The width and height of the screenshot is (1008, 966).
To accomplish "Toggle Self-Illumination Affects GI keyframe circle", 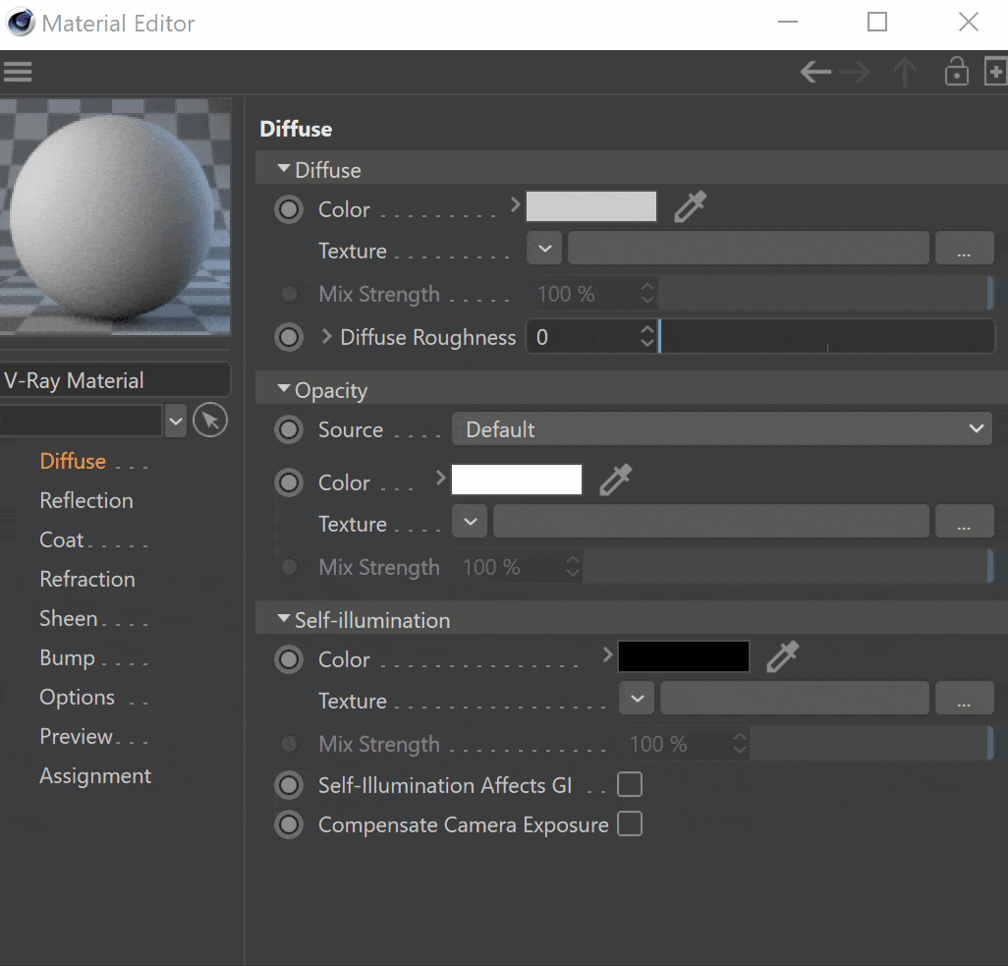I will point(289,785).
